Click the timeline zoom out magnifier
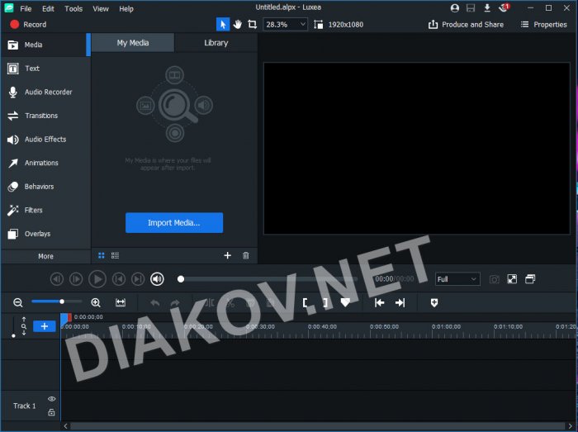Image resolution: width=578 pixels, height=432 pixels. point(18,303)
